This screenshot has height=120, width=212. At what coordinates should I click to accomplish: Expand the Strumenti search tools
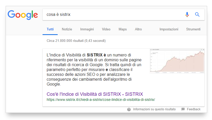[x=193, y=29]
